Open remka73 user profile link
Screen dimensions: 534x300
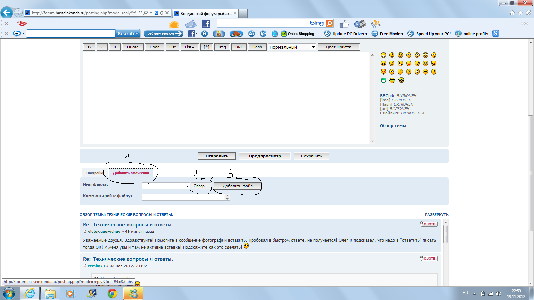coord(96,266)
